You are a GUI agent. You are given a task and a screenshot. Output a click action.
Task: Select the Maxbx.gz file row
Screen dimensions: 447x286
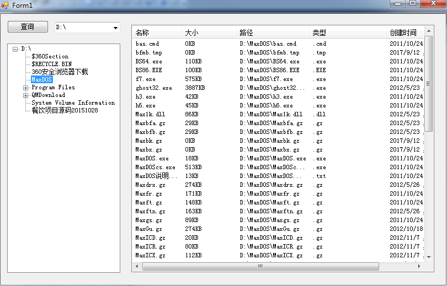point(278,150)
